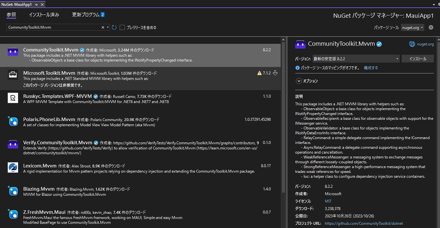Switch to the 参照 tab

click(x=12, y=15)
